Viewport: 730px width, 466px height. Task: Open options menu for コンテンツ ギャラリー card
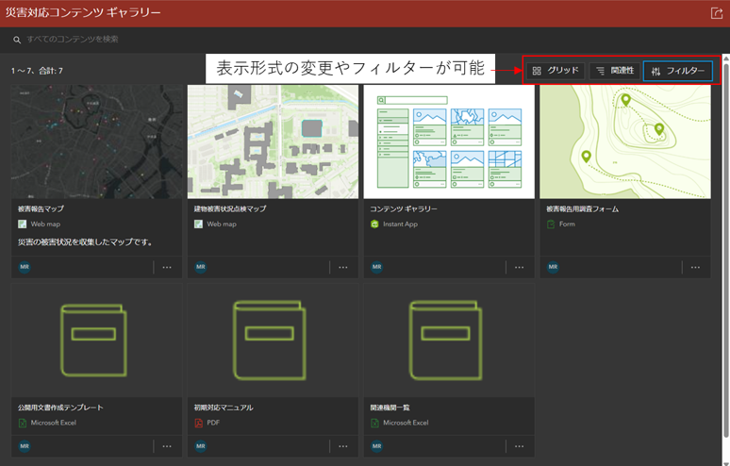pyautogui.click(x=520, y=267)
